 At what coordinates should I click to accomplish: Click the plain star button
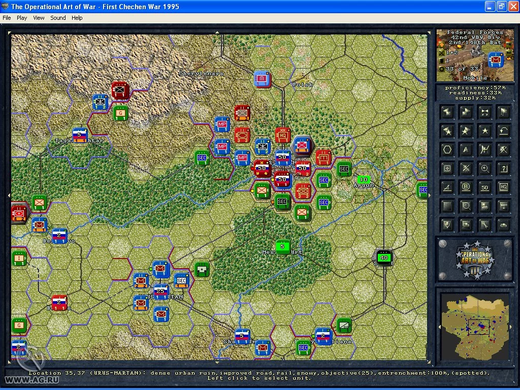pos(484,132)
